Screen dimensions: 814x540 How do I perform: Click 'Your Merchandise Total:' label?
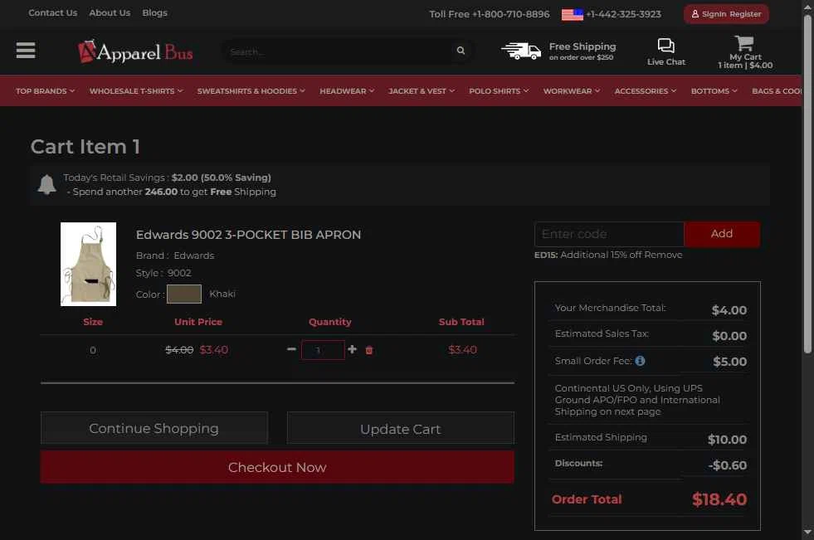tap(610, 308)
